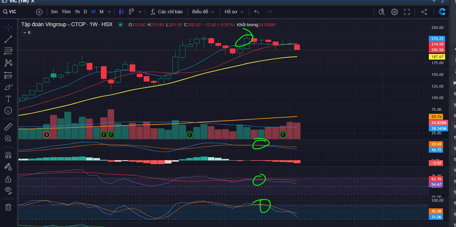456x227 pixels.
Task: Collapse indicator legend showing 8
Action: tap(27, 33)
